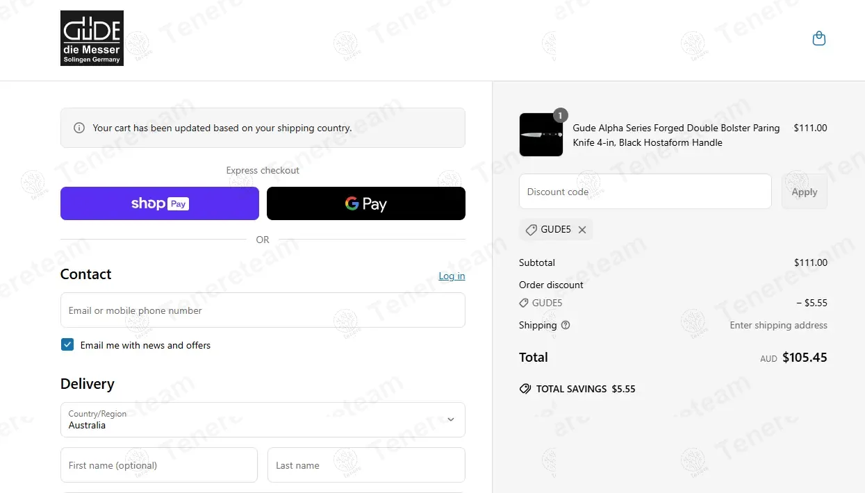Click the product title Gude Alpha Series Paring Knife

tap(676, 135)
